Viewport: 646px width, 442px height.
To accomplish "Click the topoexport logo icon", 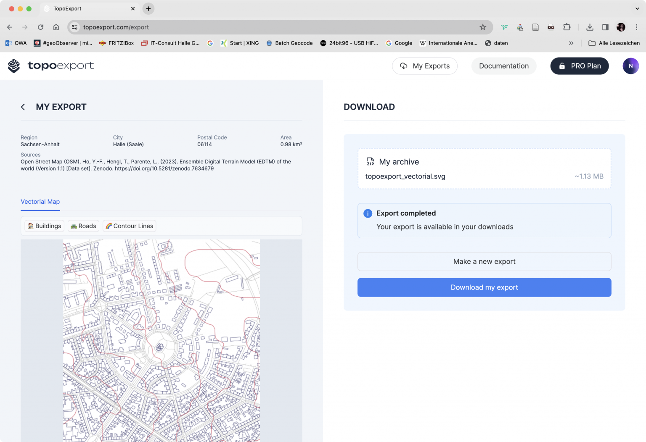I will (x=13, y=66).
